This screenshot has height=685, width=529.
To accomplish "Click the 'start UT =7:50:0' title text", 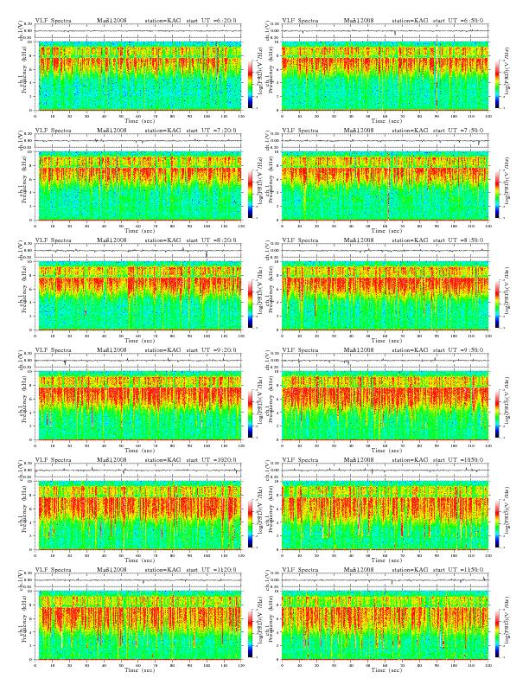I will 458,131.
